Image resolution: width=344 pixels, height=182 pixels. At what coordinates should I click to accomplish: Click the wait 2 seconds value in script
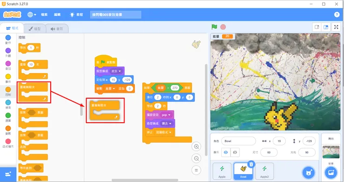(158, 106)
